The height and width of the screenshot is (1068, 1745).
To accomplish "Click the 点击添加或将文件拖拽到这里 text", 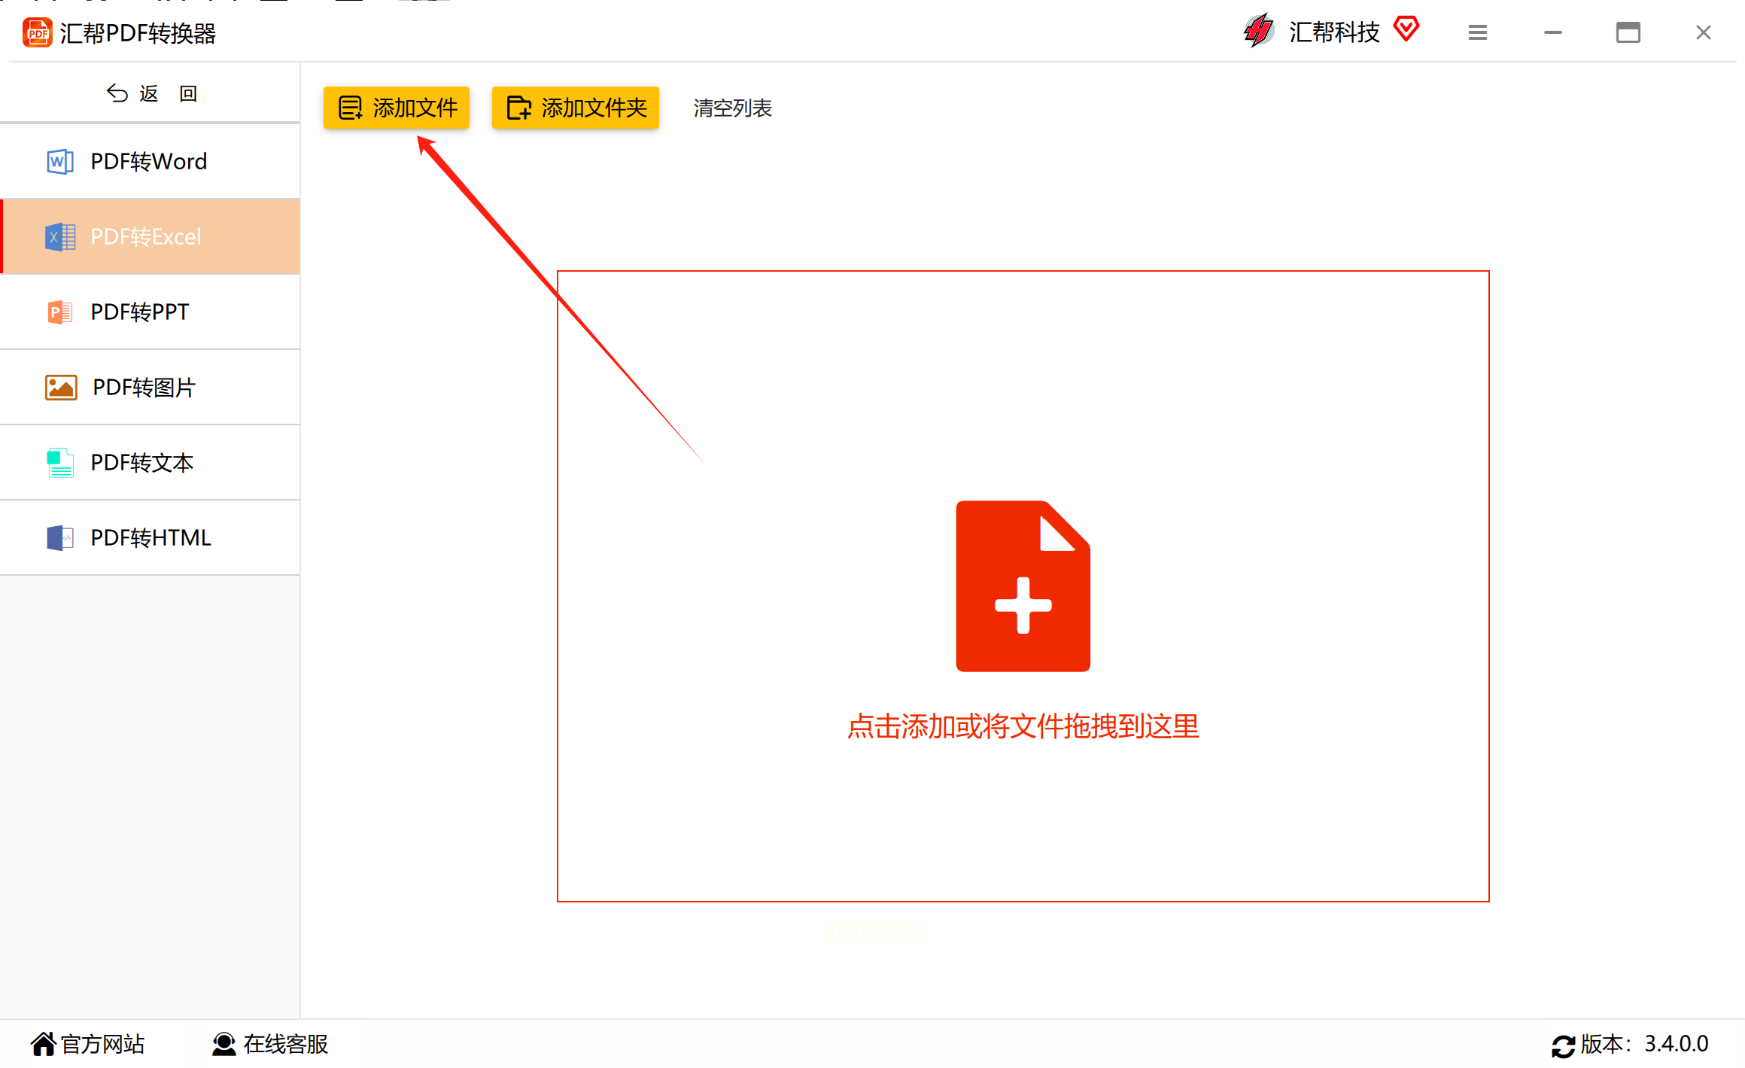I will 1023,726.
